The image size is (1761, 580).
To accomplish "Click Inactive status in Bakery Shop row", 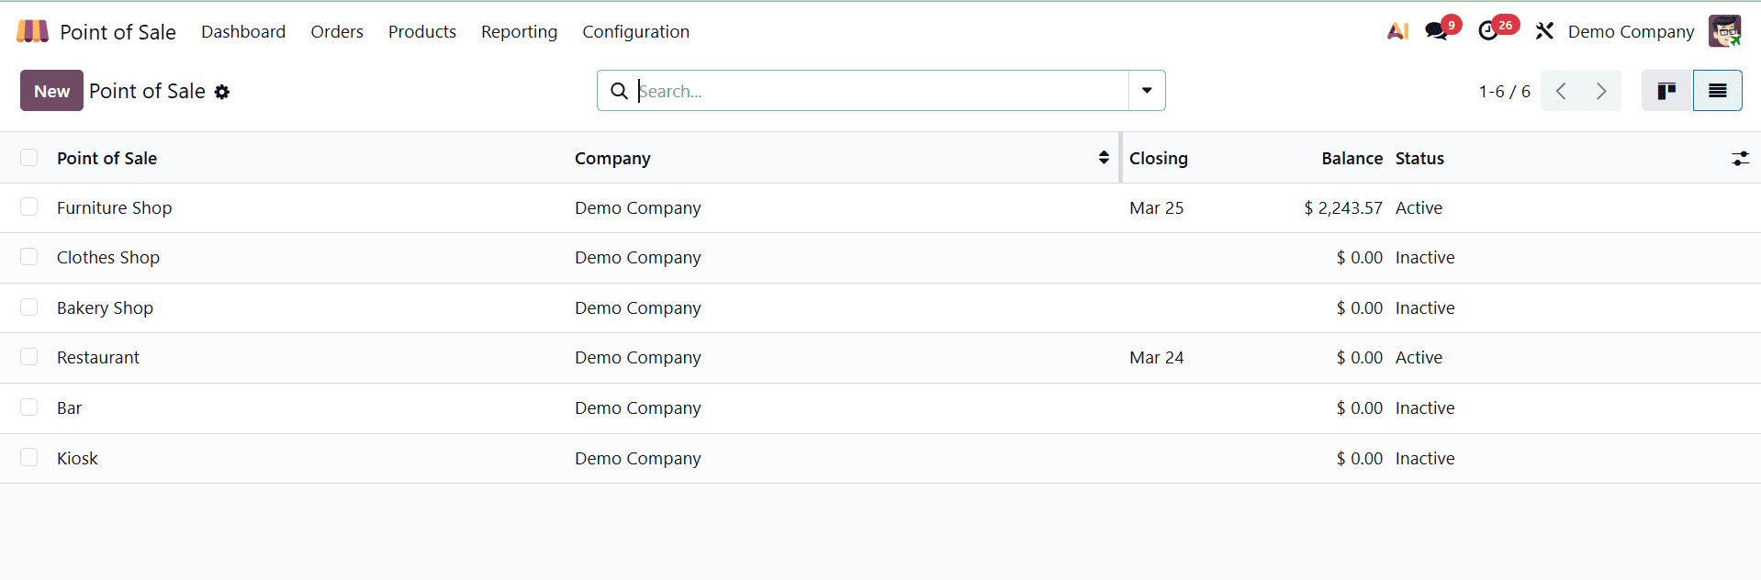I will (1425, 307).
